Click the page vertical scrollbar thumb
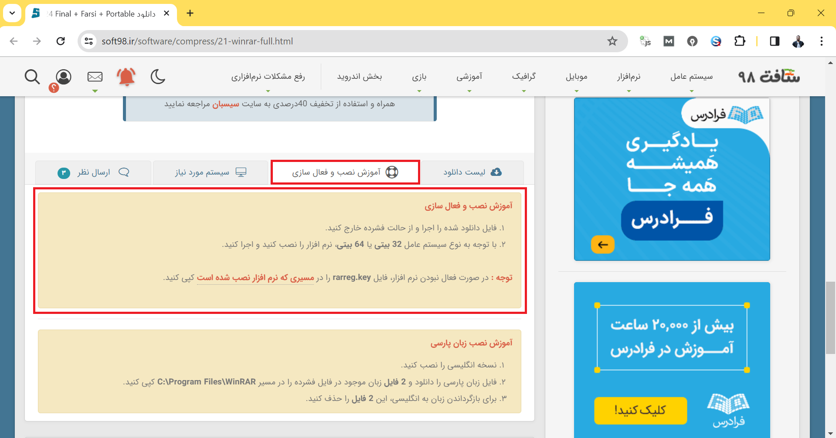 pyautogui.click(x=830, y=318)
